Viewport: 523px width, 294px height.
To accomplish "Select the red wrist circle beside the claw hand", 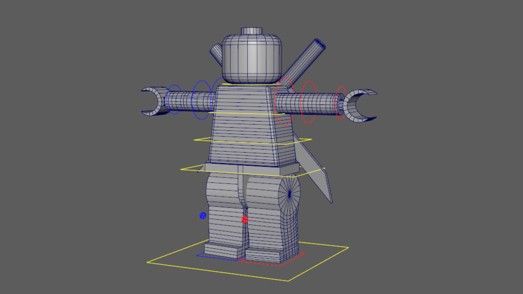I will (341, 103).
